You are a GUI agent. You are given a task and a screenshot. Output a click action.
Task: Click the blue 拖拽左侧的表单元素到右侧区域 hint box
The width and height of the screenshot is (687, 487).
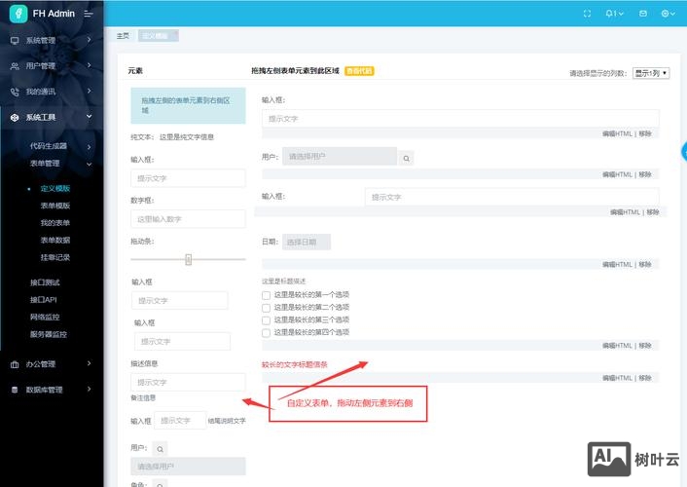(x=188, y=106)
